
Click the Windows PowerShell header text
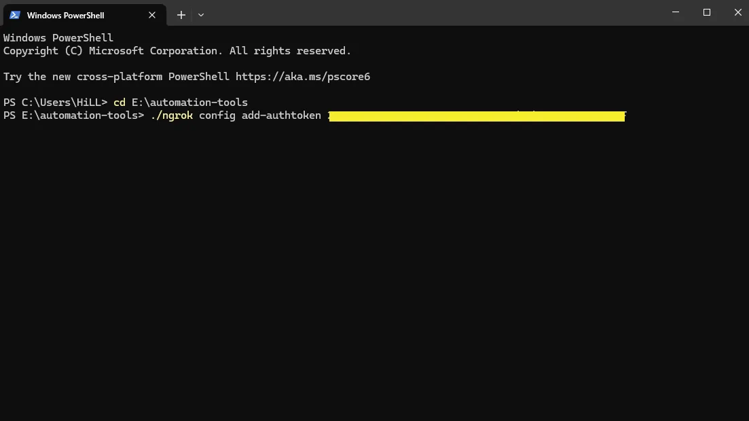[58, 37]
